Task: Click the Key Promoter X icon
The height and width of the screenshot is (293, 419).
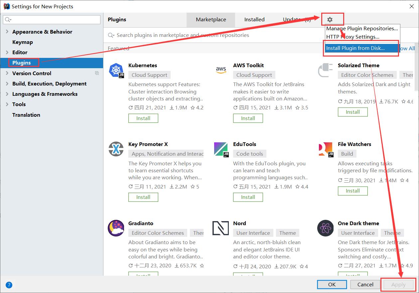Action: pyautogui.click(x=116, y=149)
